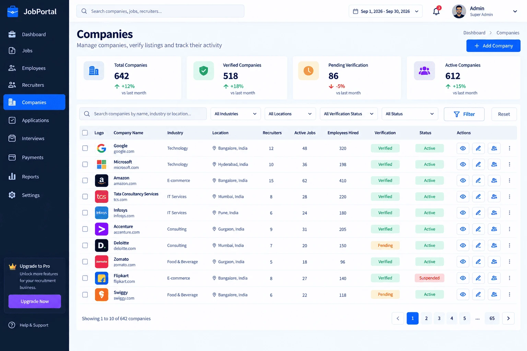Check the Deloitte row checkbox

(85, 245)
